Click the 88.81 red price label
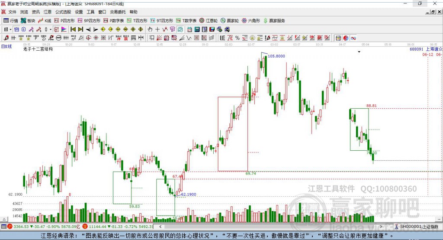Screen dimensions: 443x240 click(372, 106)
